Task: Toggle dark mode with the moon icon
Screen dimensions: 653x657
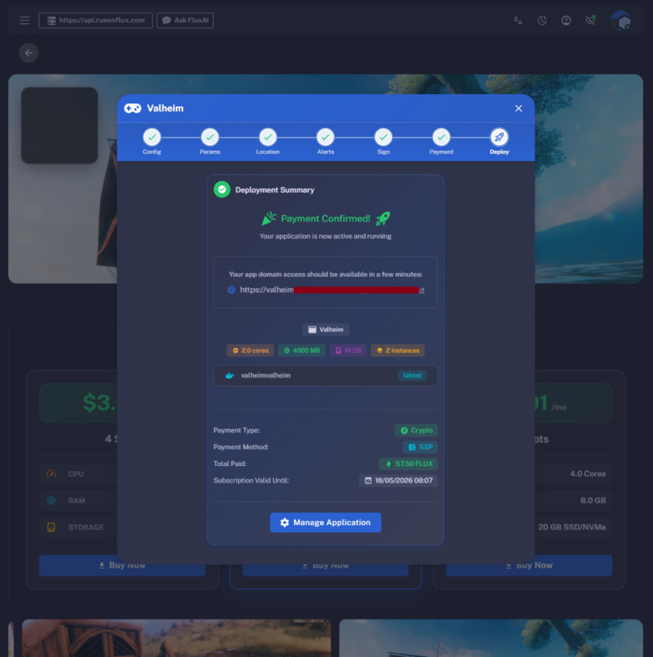Action: click(x=543, y=21)
